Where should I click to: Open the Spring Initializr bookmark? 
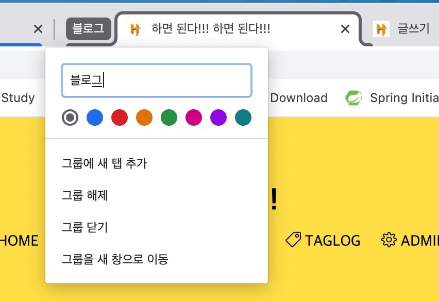tap(392, 98)
